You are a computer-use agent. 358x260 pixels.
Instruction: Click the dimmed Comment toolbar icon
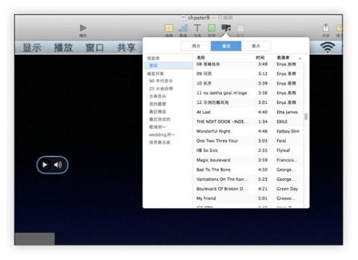click(x=241, y=28)
